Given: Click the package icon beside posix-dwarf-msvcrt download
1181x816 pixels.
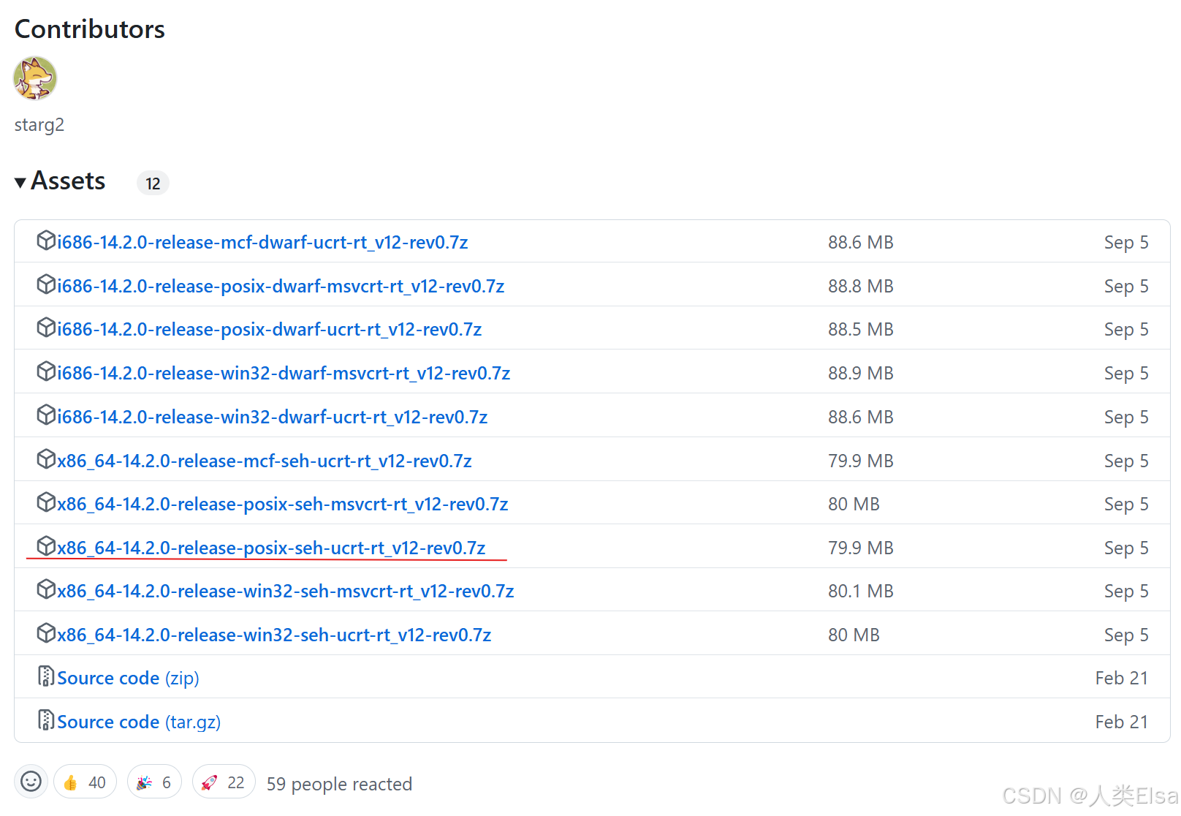Looking at the screenshot, I should click(45, 285).
